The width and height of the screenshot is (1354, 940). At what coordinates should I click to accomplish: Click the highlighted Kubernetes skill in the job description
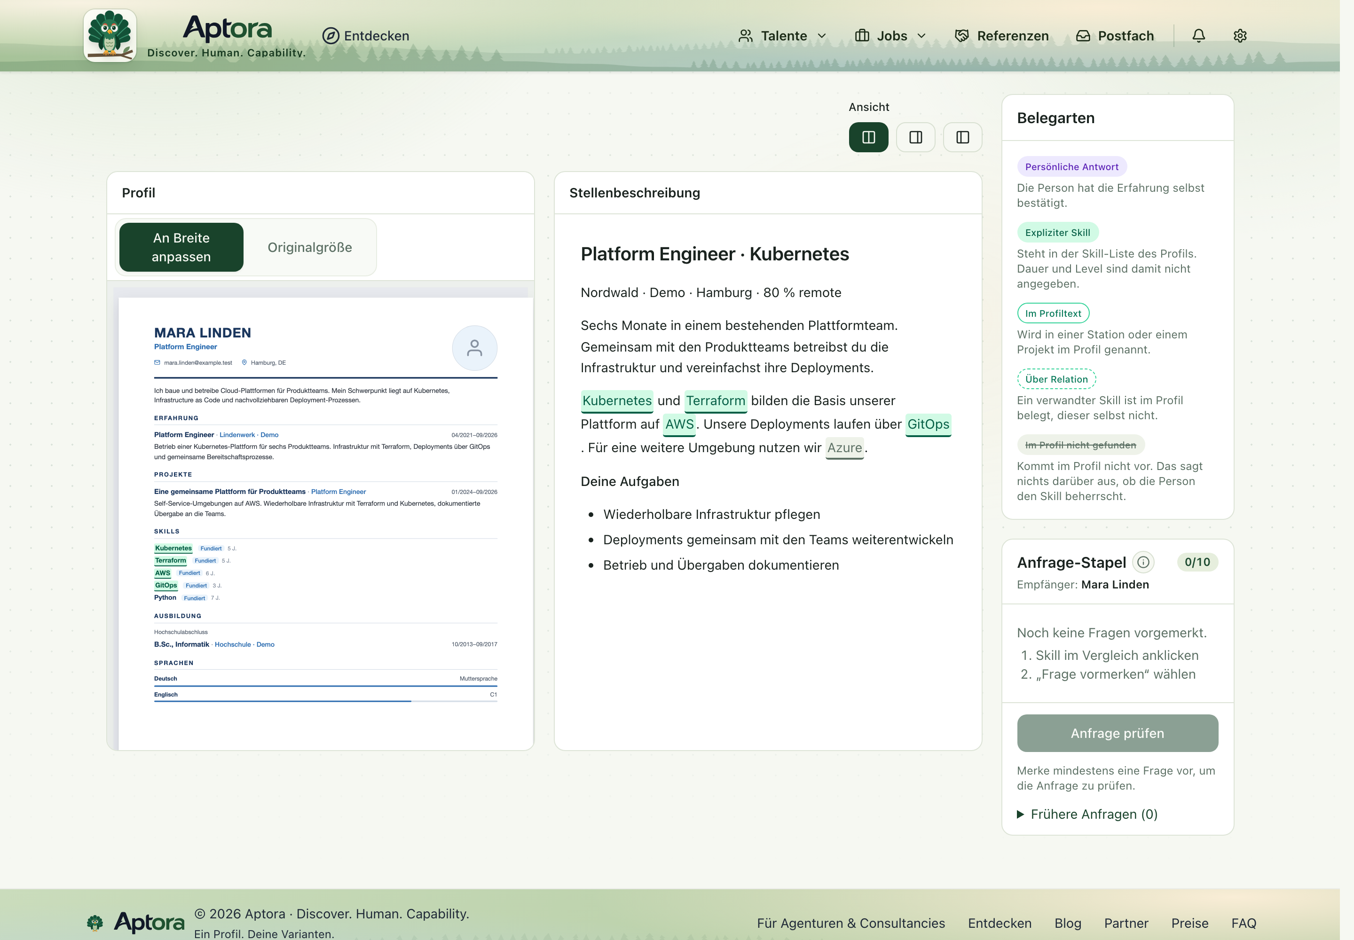(617, 400)
